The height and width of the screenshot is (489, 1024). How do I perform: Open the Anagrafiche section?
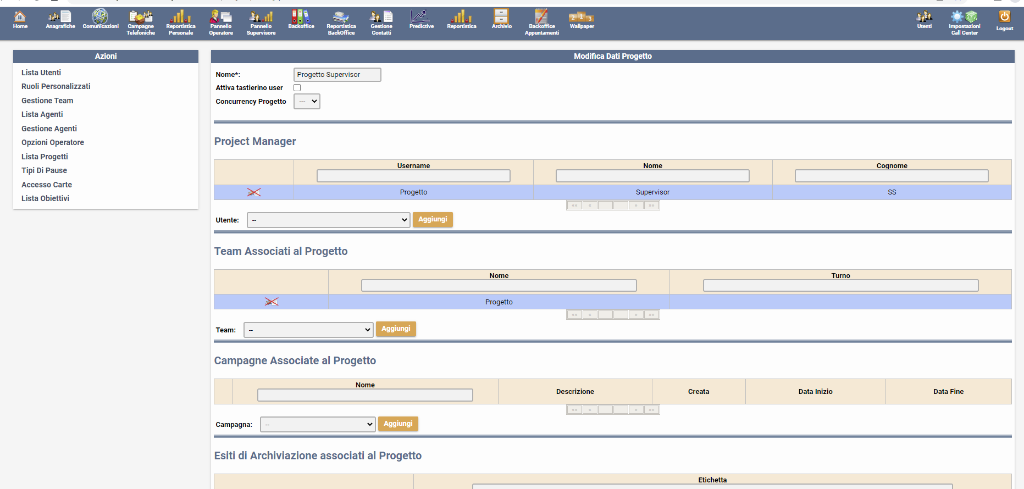(60, 20)
